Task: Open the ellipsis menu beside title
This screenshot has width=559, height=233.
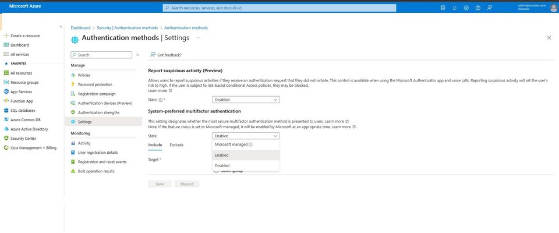Action: pyautogui.click(x=199, y=37)
